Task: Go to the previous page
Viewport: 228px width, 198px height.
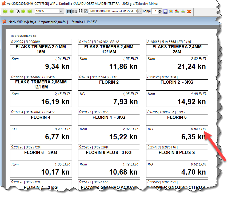Action: [x=11, y=11]
